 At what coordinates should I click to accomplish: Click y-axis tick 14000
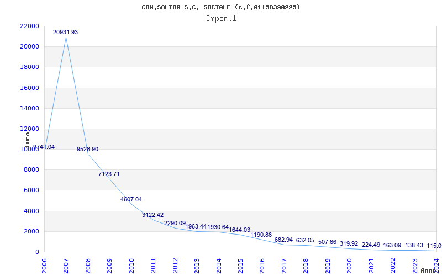30,108
